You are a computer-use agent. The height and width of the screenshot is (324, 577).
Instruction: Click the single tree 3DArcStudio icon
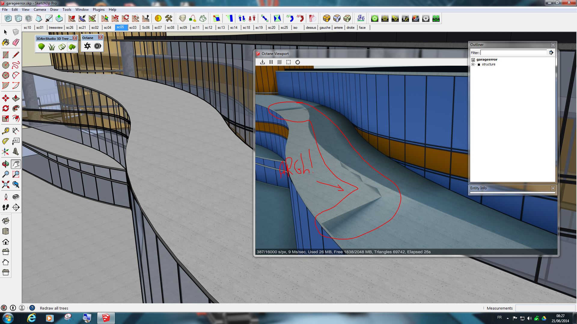(41, 47)
